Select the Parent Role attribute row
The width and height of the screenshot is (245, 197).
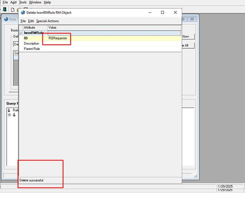point(31,49)
